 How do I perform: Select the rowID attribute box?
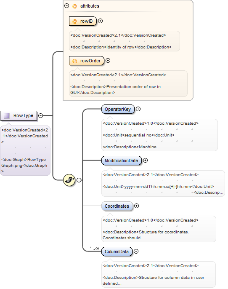83,21
